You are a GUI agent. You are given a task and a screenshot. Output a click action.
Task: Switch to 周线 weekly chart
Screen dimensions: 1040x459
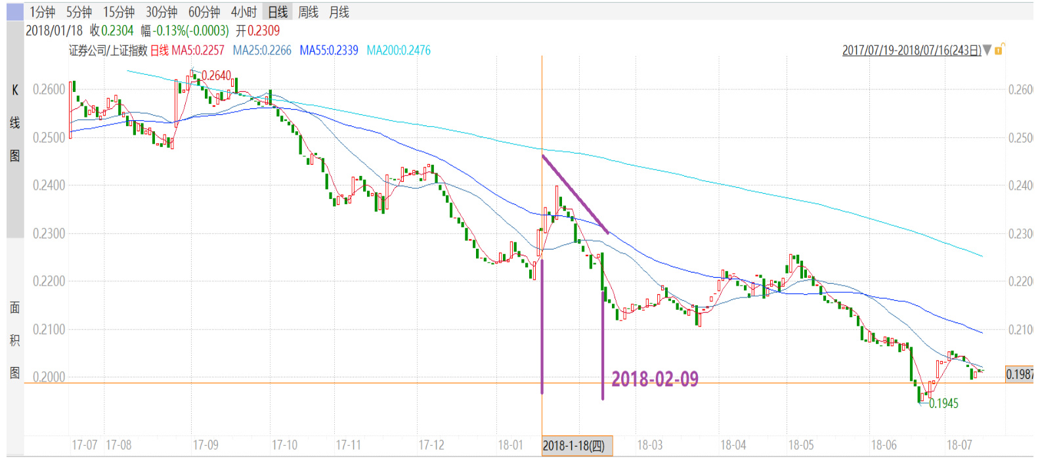click(x=308, y=12)
